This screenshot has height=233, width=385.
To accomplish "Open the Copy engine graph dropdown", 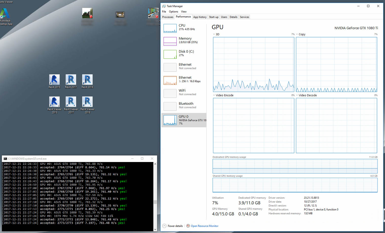I will click(297, 34).
